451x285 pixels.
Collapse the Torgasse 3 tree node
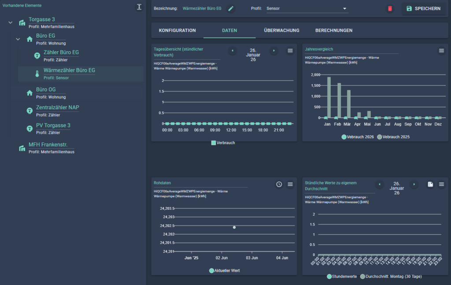pyautogui.click(x=11, y=22)
